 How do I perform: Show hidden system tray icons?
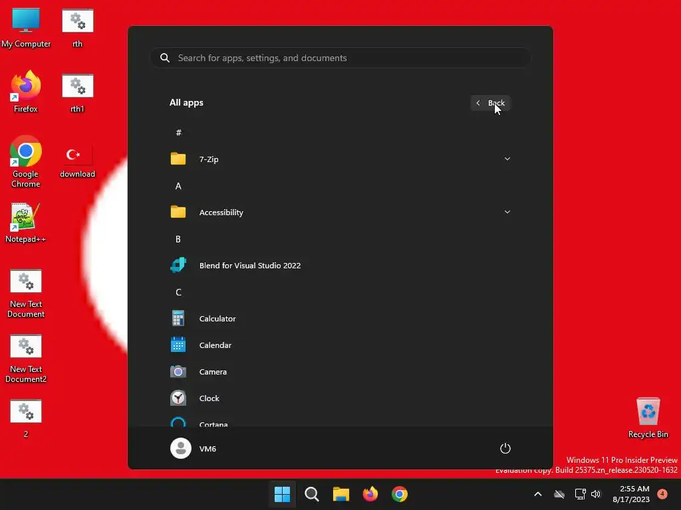[537, 494]
